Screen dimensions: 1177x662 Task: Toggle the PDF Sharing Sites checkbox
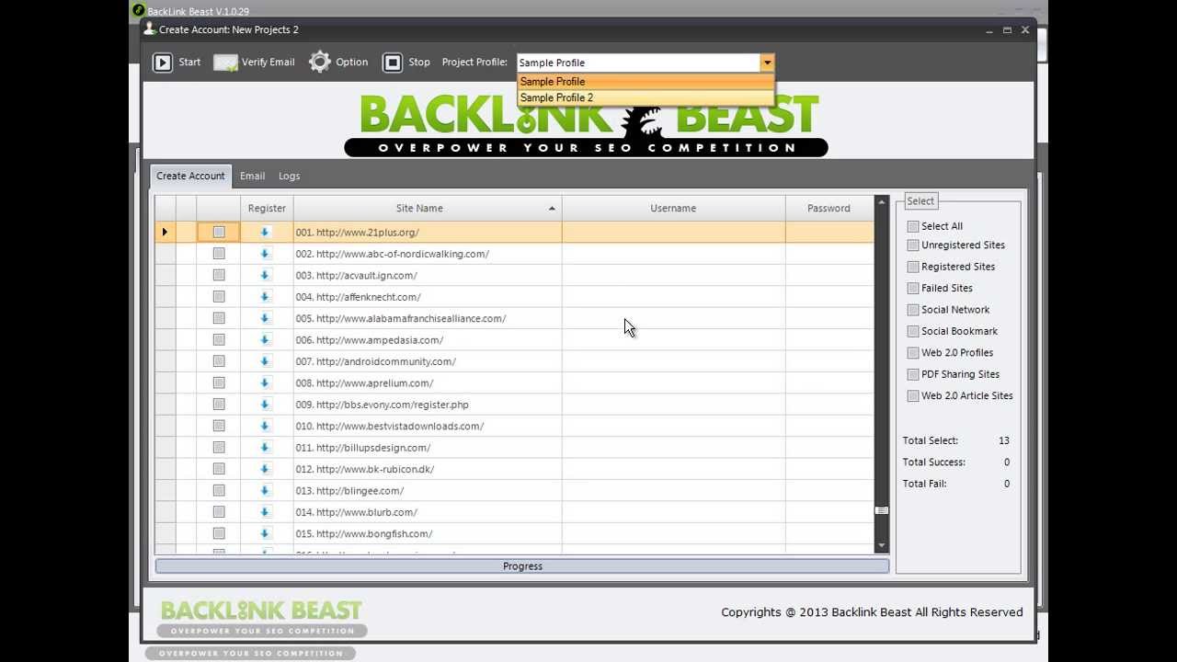pos(913,374)
